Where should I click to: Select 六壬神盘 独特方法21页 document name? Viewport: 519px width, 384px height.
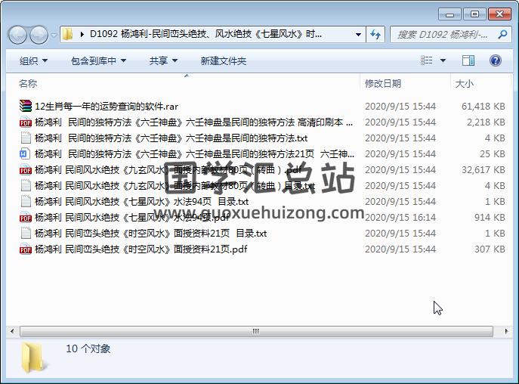194,154
